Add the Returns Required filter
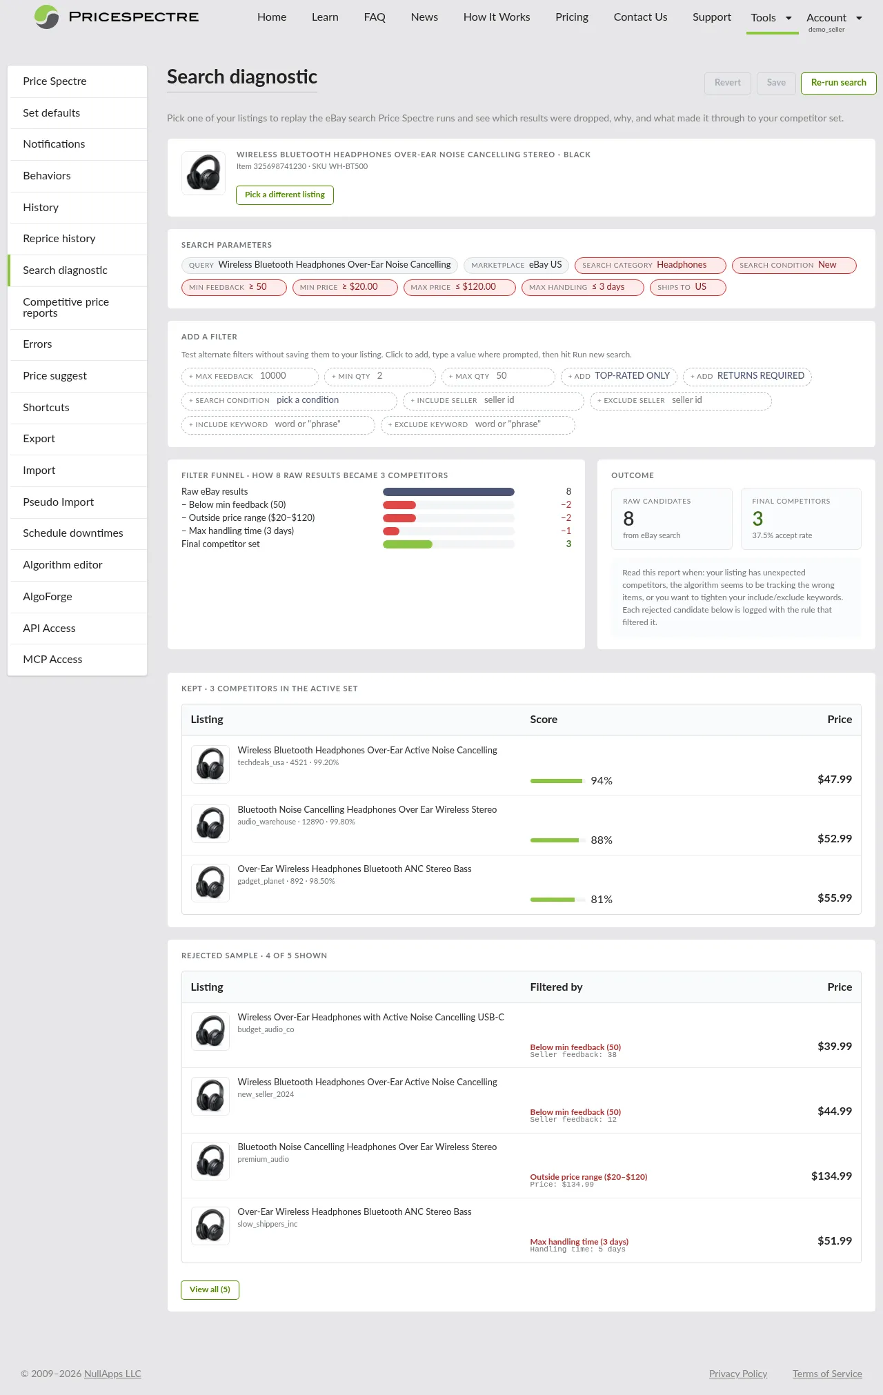This screenshot has height=1395, width=883. point(747,377)
